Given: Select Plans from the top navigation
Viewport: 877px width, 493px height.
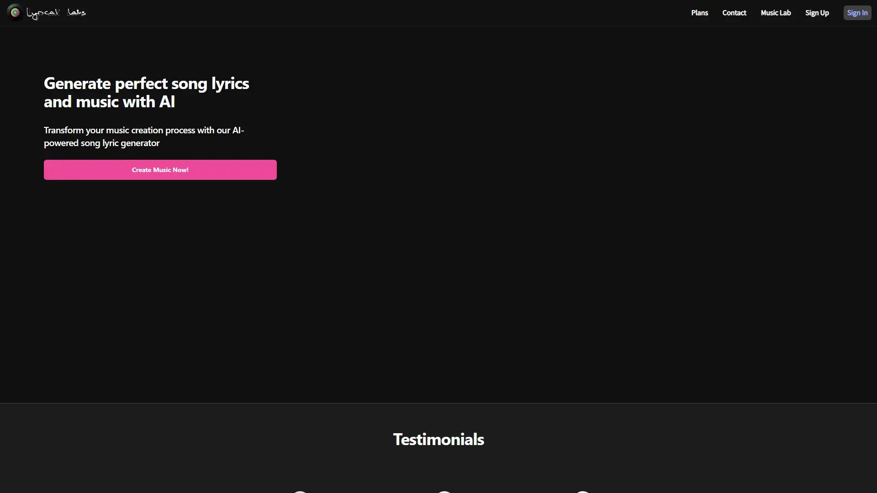Looking at the screenshot, I should [x=699, y=12].
